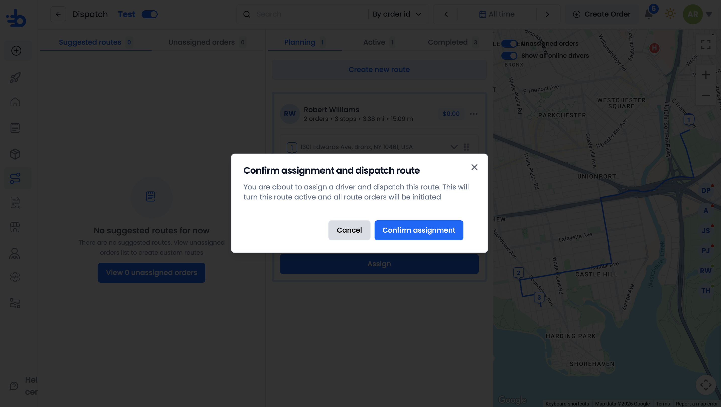Select driver DP on the map

(706, 190)
